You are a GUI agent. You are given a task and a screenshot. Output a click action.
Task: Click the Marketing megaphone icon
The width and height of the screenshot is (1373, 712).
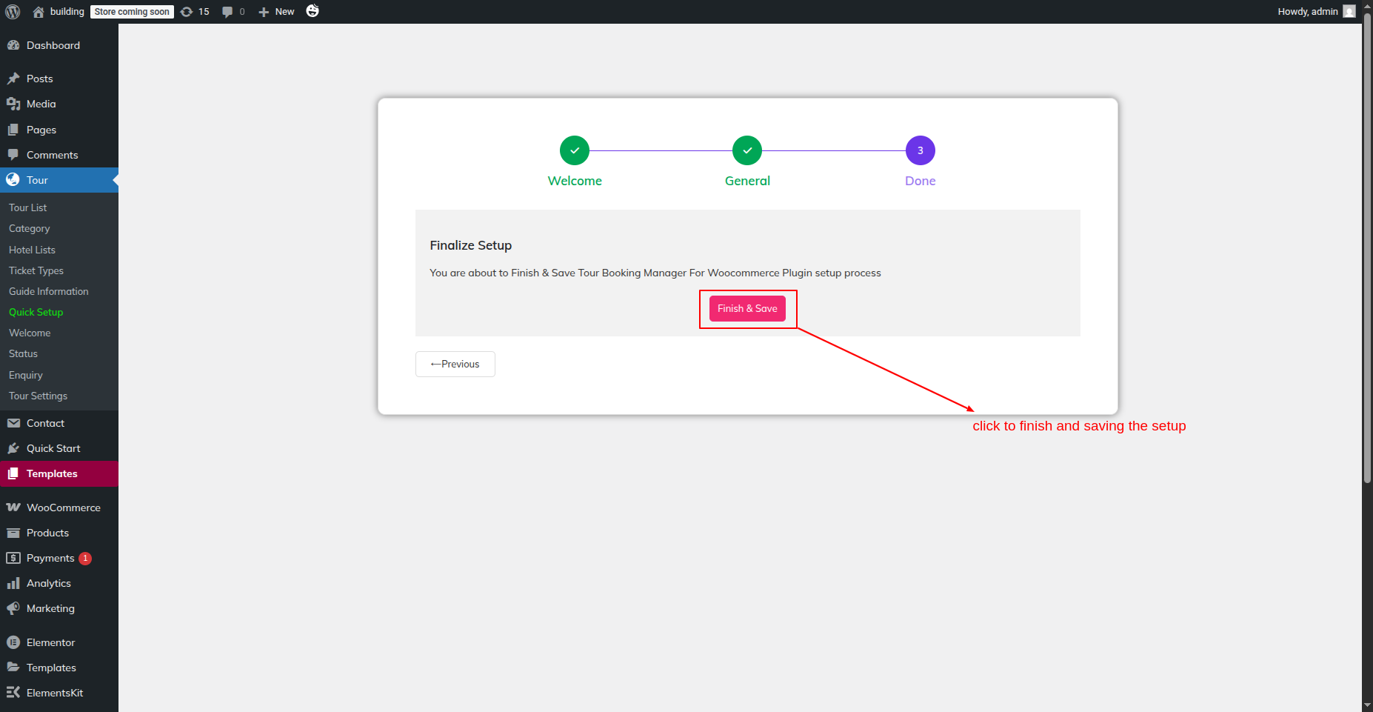point(13,608)
